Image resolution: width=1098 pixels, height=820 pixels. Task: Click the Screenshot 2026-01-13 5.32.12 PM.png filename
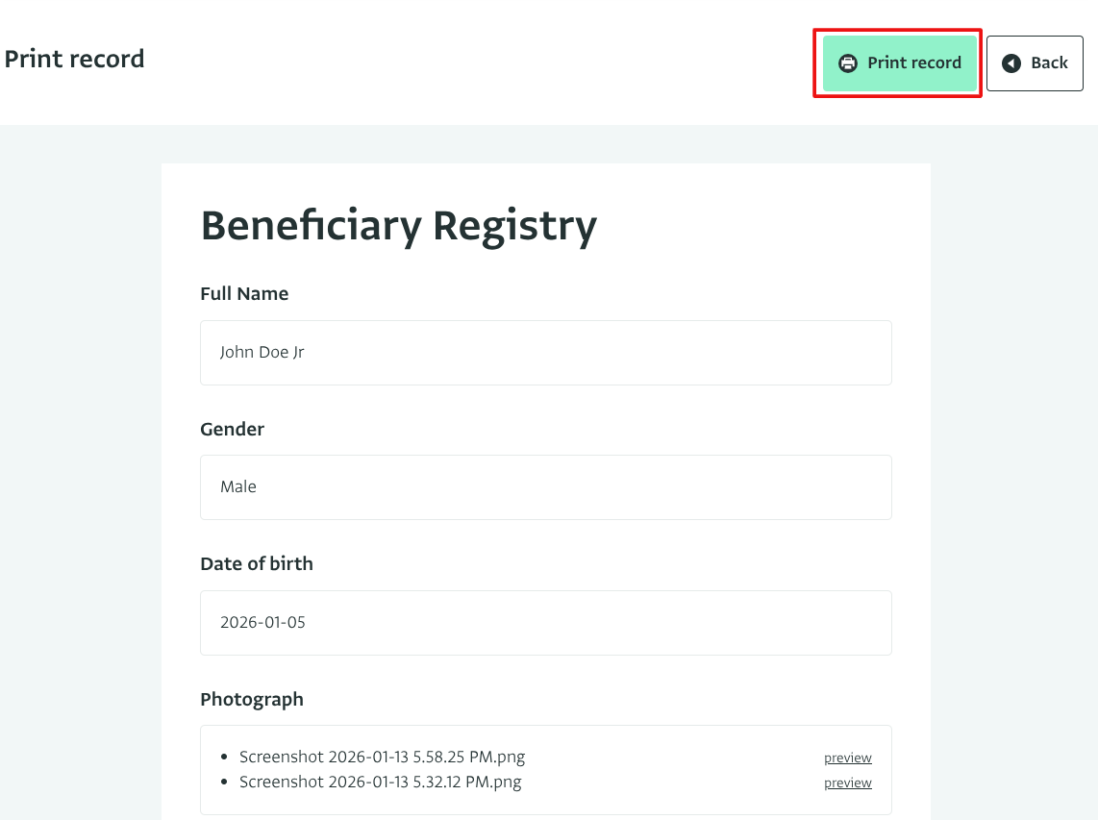pos(380,782)
